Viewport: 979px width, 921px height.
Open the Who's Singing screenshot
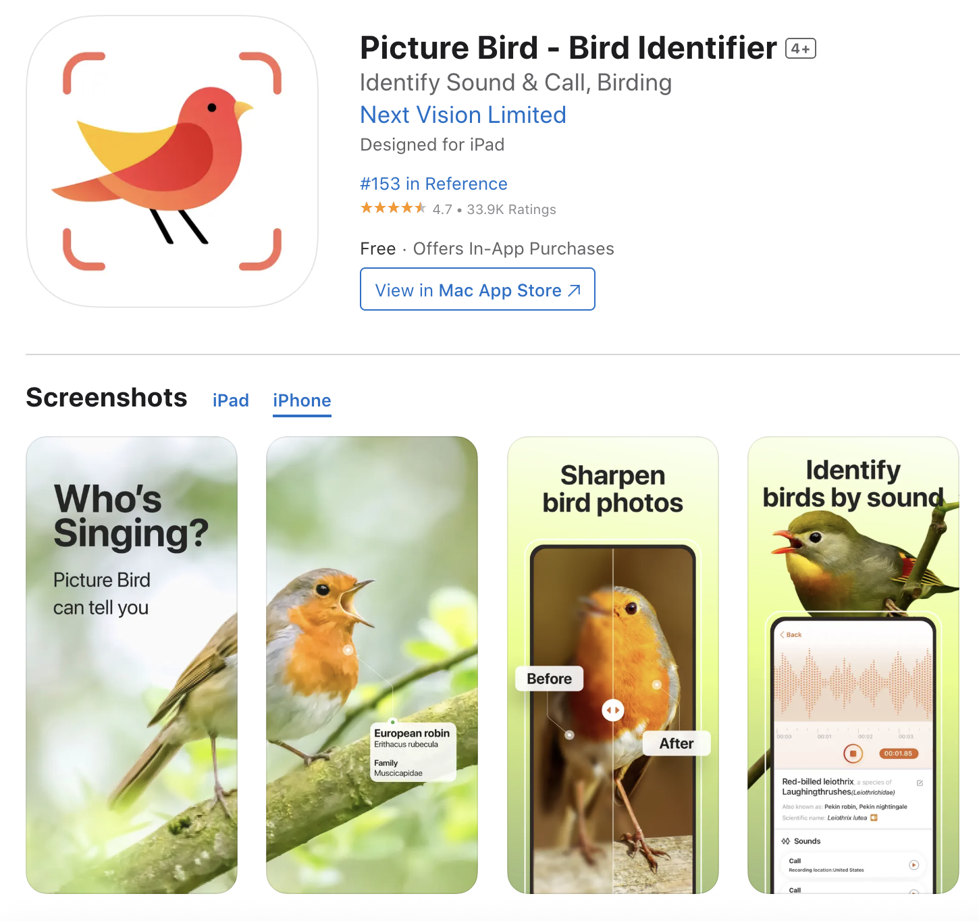[132, 665]
